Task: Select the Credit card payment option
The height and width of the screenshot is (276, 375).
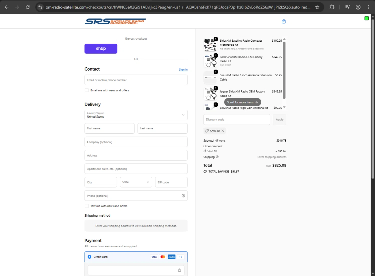Action: click(89, 257)
